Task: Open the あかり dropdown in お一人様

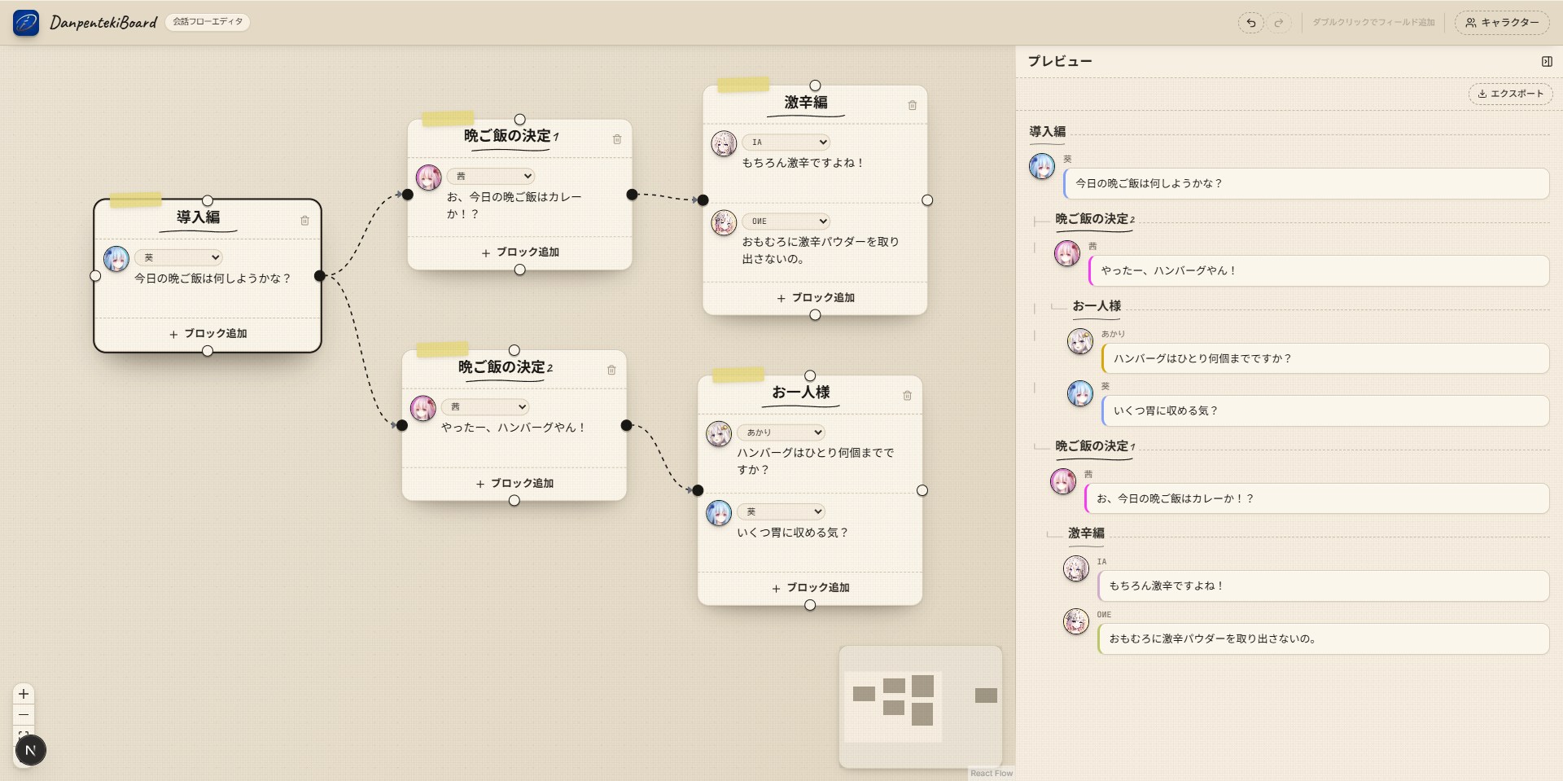Action: 781,432
